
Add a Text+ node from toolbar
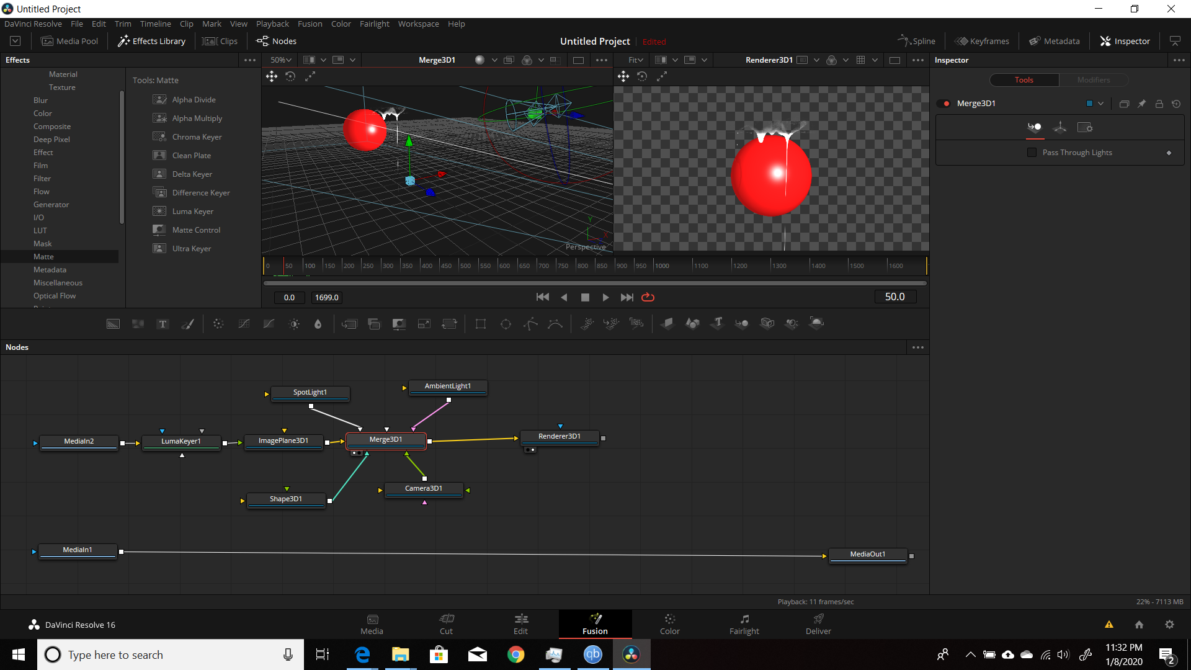(x=163, y=324)
